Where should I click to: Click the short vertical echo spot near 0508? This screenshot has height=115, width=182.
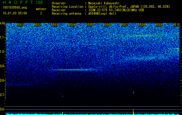pos(133,92)
